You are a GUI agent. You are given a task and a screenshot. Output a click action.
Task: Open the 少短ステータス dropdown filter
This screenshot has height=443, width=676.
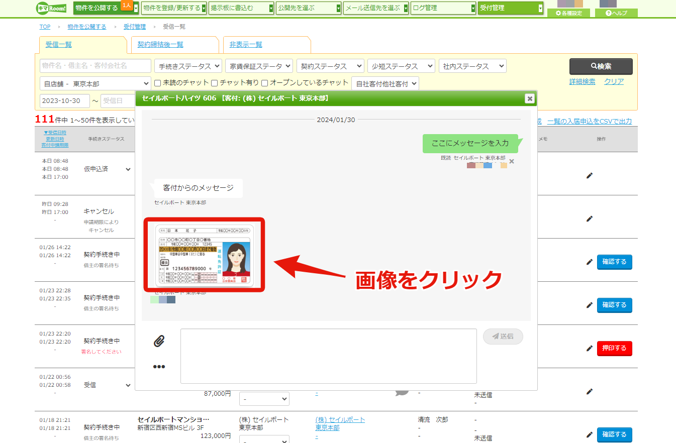click(x=401, y=66)
